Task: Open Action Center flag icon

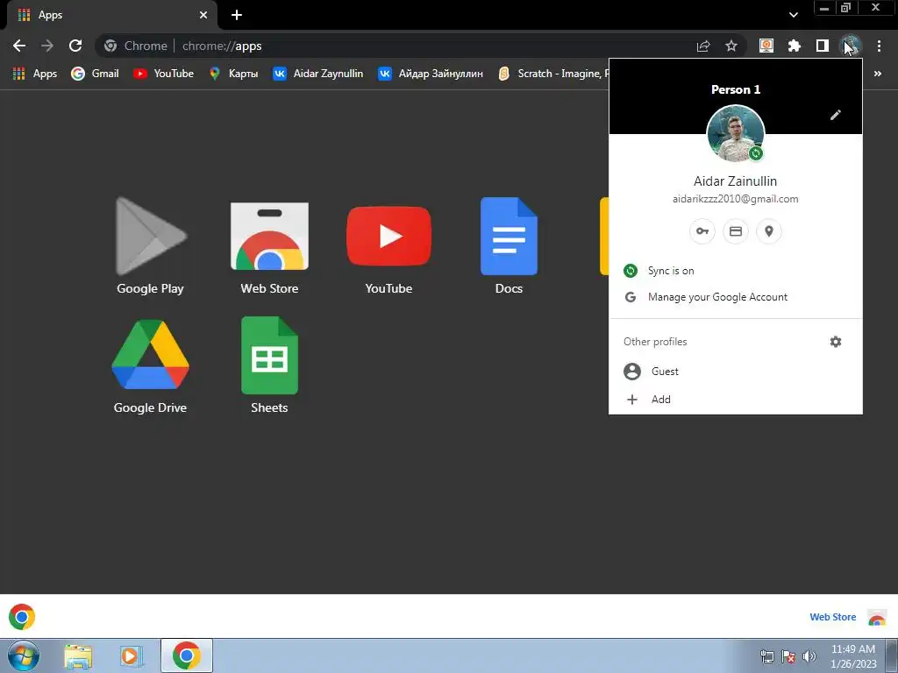Action: pyautogui.click(x=788, y=656)
